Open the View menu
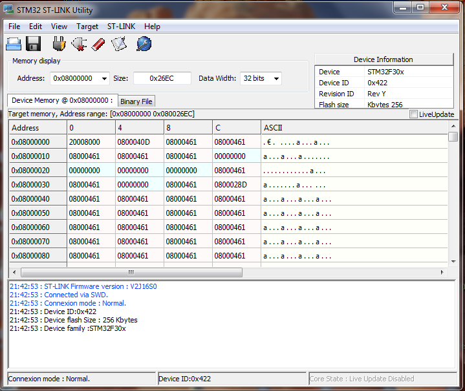Viewport: 465px width, 391px height. click(59, 26)
